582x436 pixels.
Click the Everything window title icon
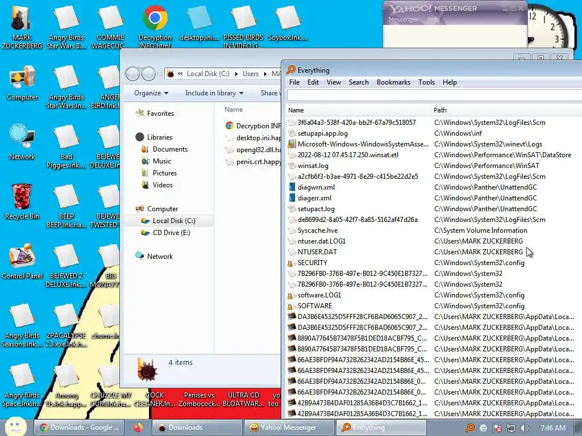pos(291,70)
